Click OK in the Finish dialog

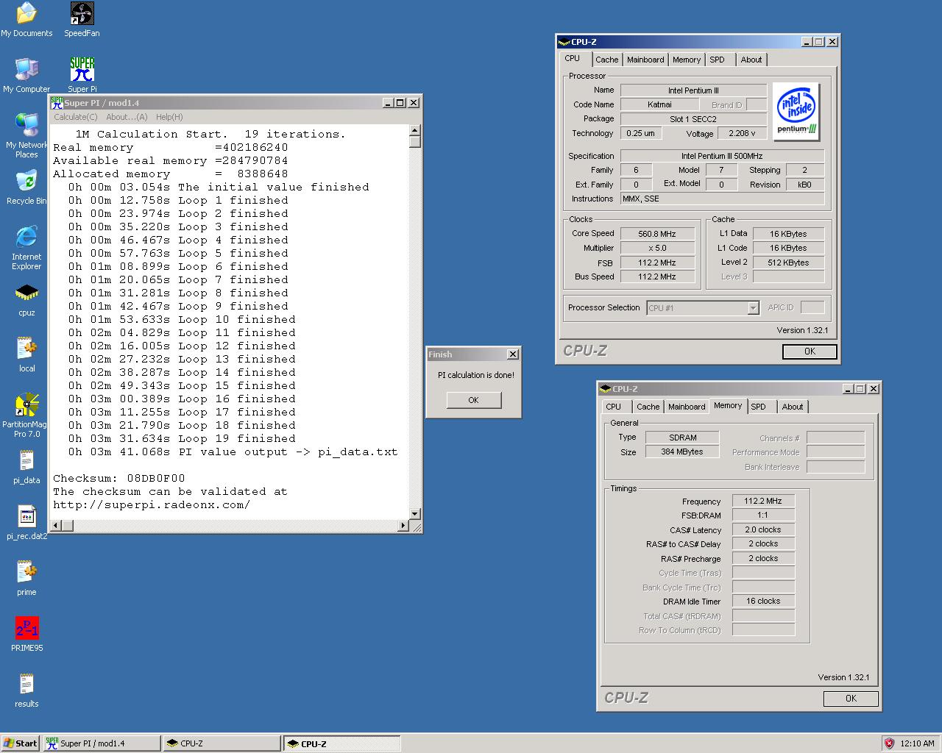point(474,400)
